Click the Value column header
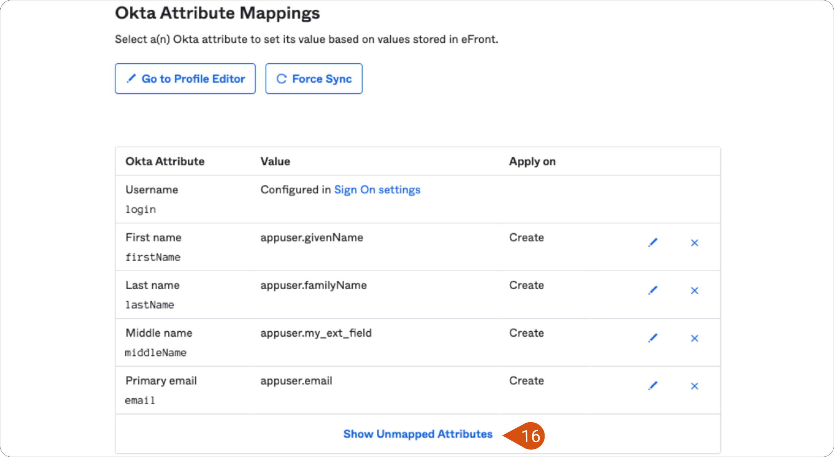Viewport: 834px width, 457px height. click(x=275, y=162)
